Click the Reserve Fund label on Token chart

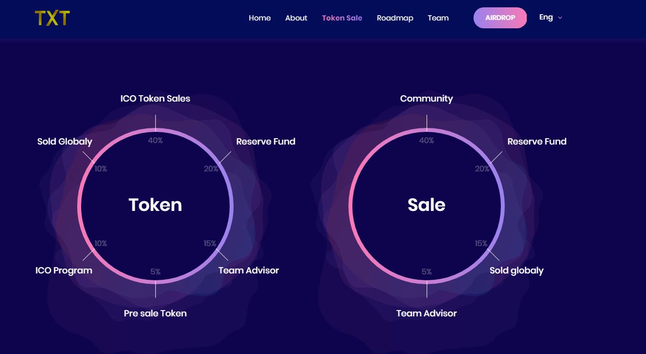pos(266,142)
